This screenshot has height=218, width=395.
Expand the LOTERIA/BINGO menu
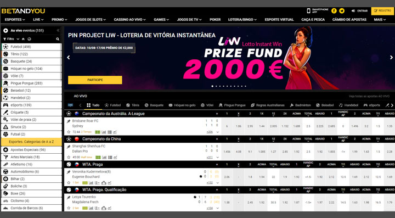[x=242, y=19]
